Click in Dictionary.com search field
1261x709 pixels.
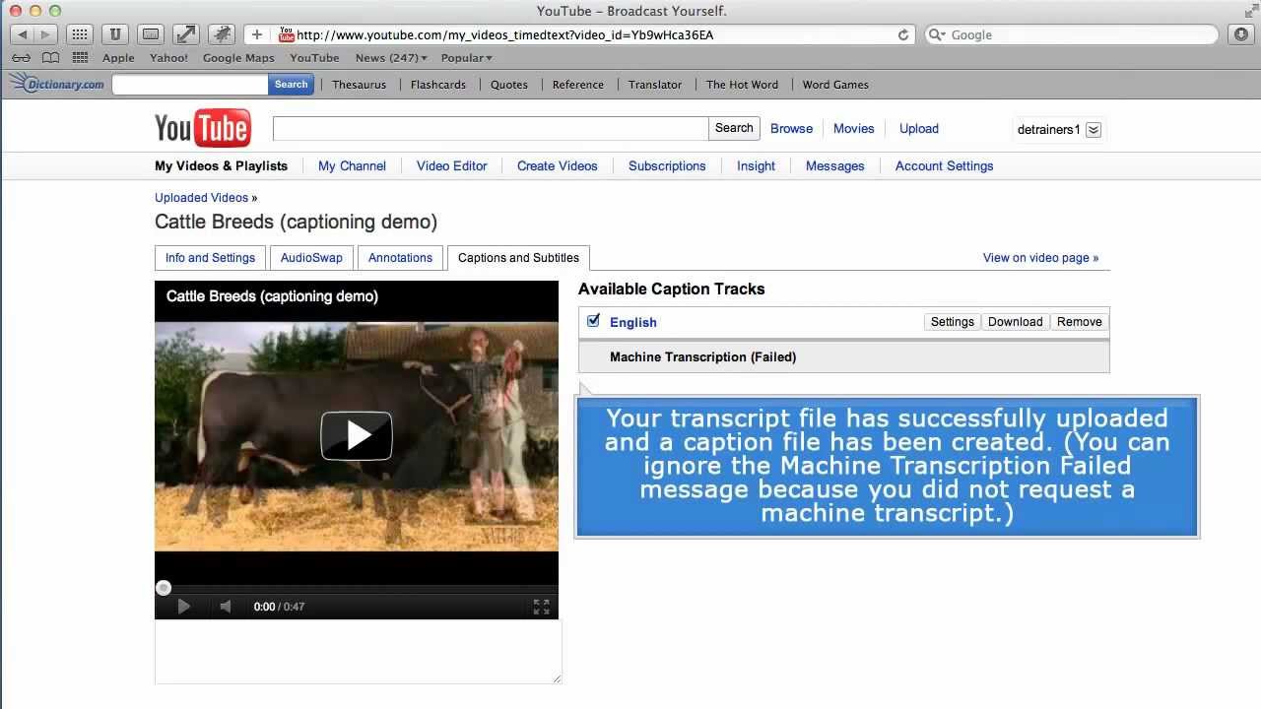tap(190, 84)
